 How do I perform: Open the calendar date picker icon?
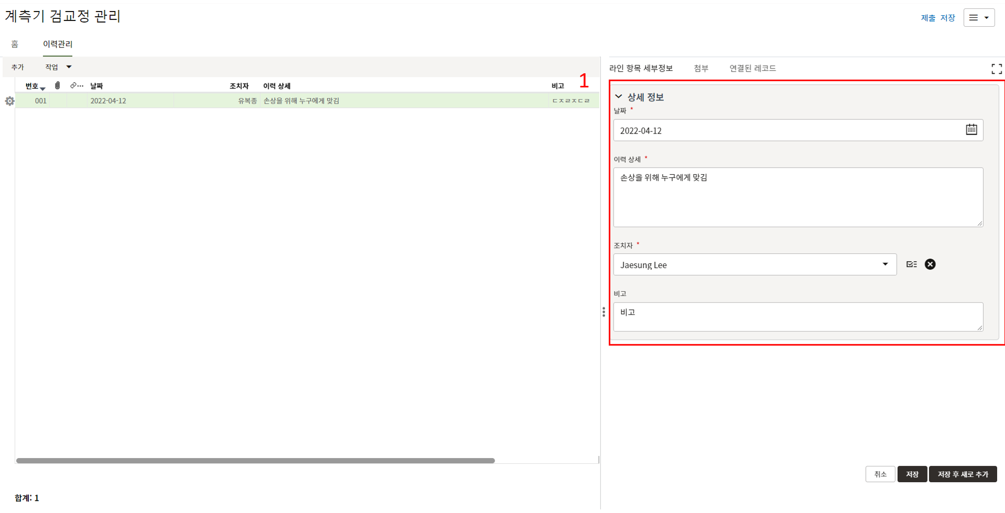(971, 130)
